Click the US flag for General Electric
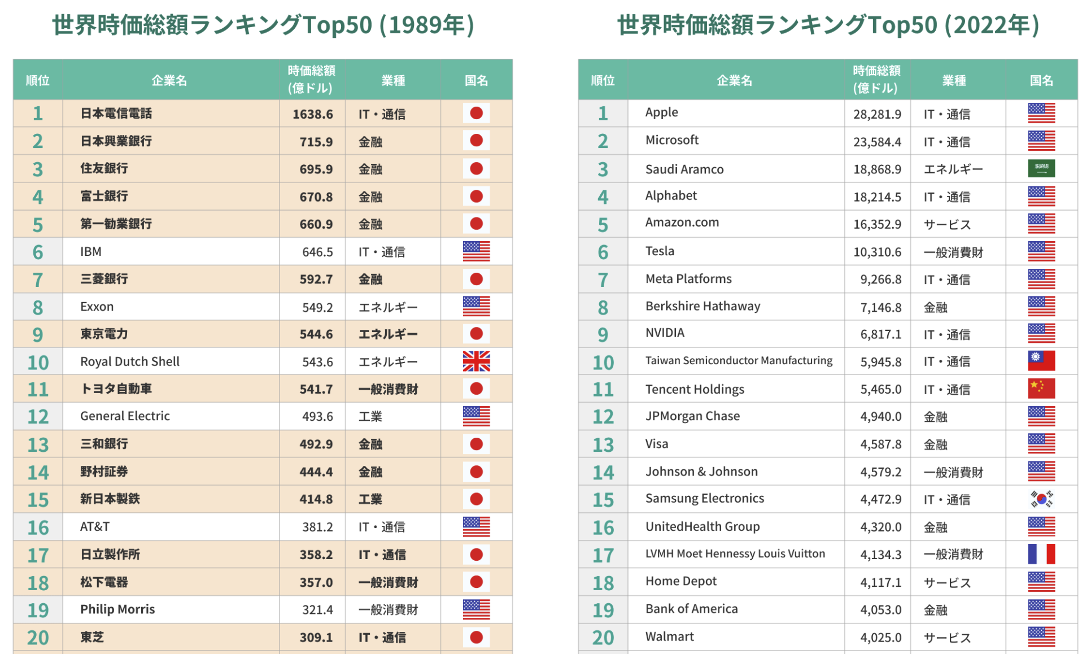Viewport: 1091px width, 654px height. tap(476, 416)
